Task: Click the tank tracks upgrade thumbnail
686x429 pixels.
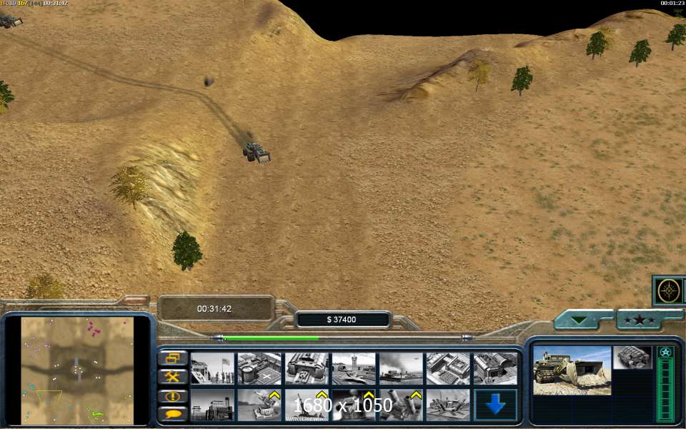Action: pyautogui.click(x=632, y=357)
